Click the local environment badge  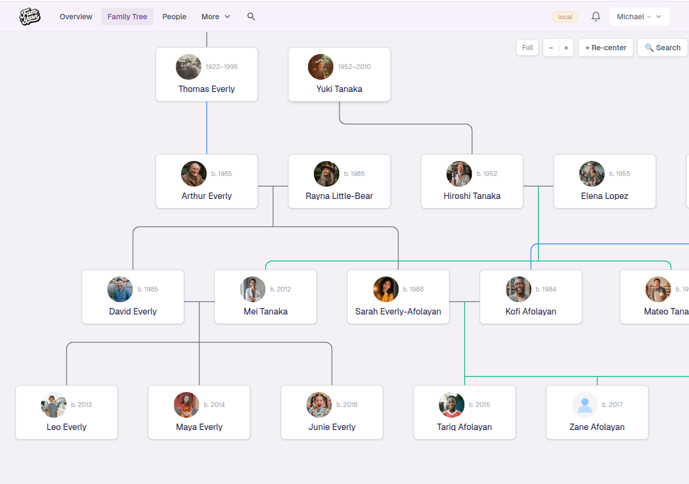[565, 17]
